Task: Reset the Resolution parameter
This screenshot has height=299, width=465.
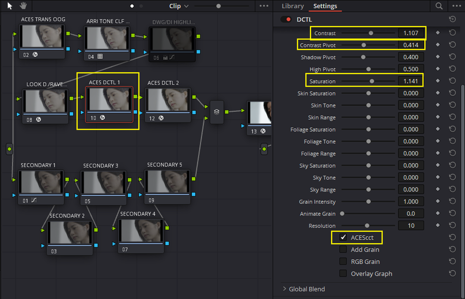Action: pyautogui.click(x=452, y=225)
